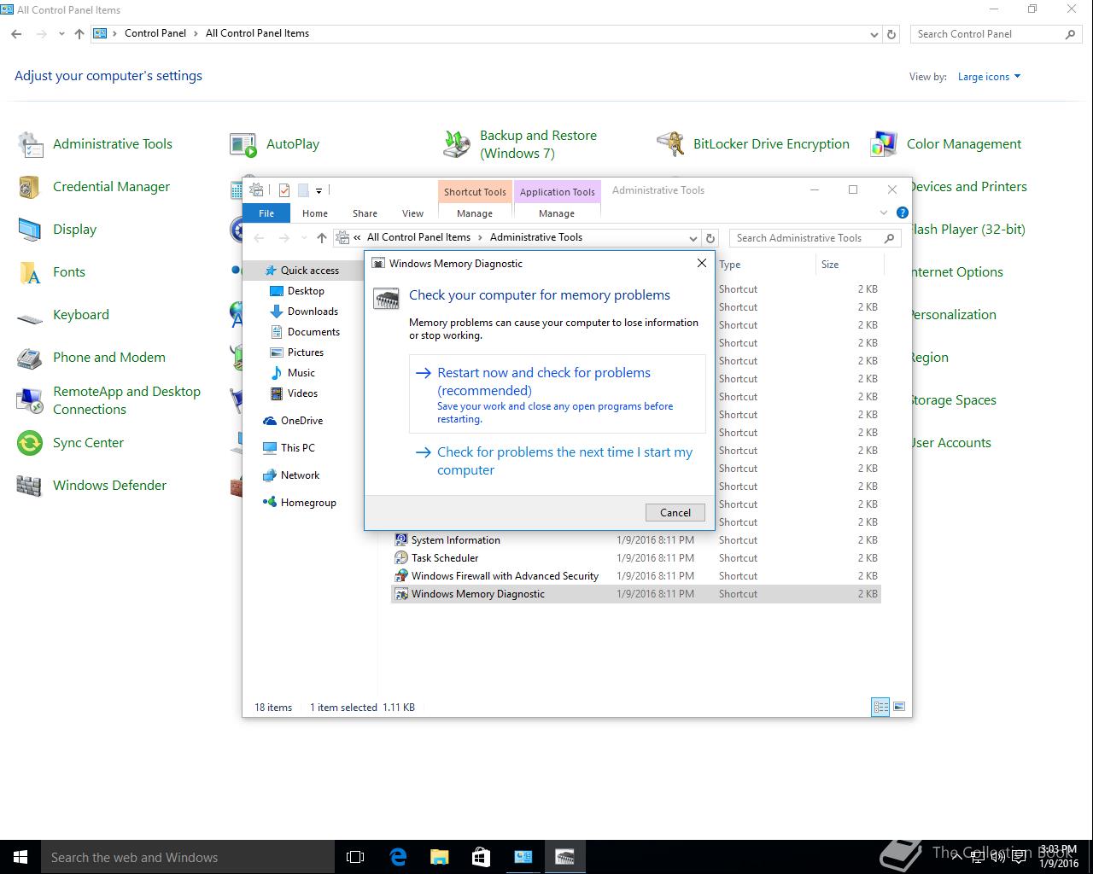The image size is (1093, 874).
Task: Open Windows Defender
Action: click(91, 486)
